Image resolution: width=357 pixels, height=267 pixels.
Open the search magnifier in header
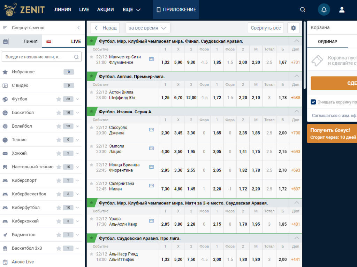coord(302,9)
